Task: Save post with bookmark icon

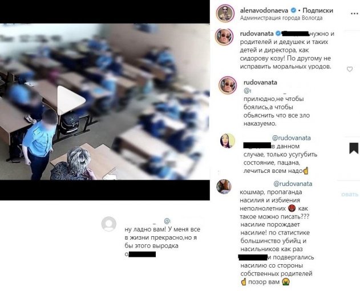Action: [354, 148]
